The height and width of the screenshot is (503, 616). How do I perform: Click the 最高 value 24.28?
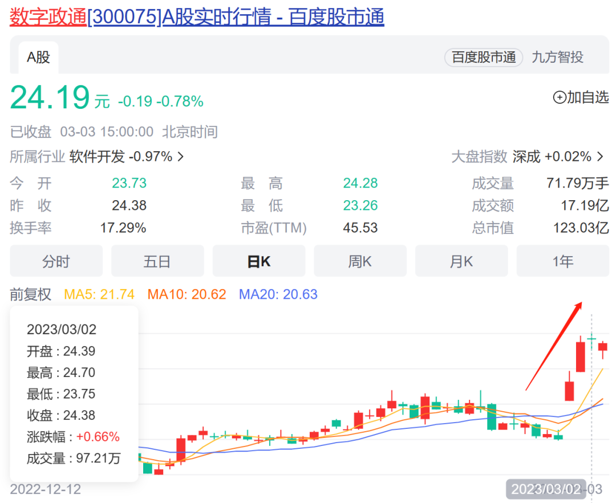[360, 183]
